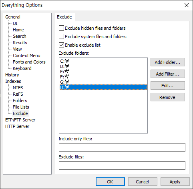Open the Results options page
Viewport: 193px width, 189px height.
pos(20,43)
